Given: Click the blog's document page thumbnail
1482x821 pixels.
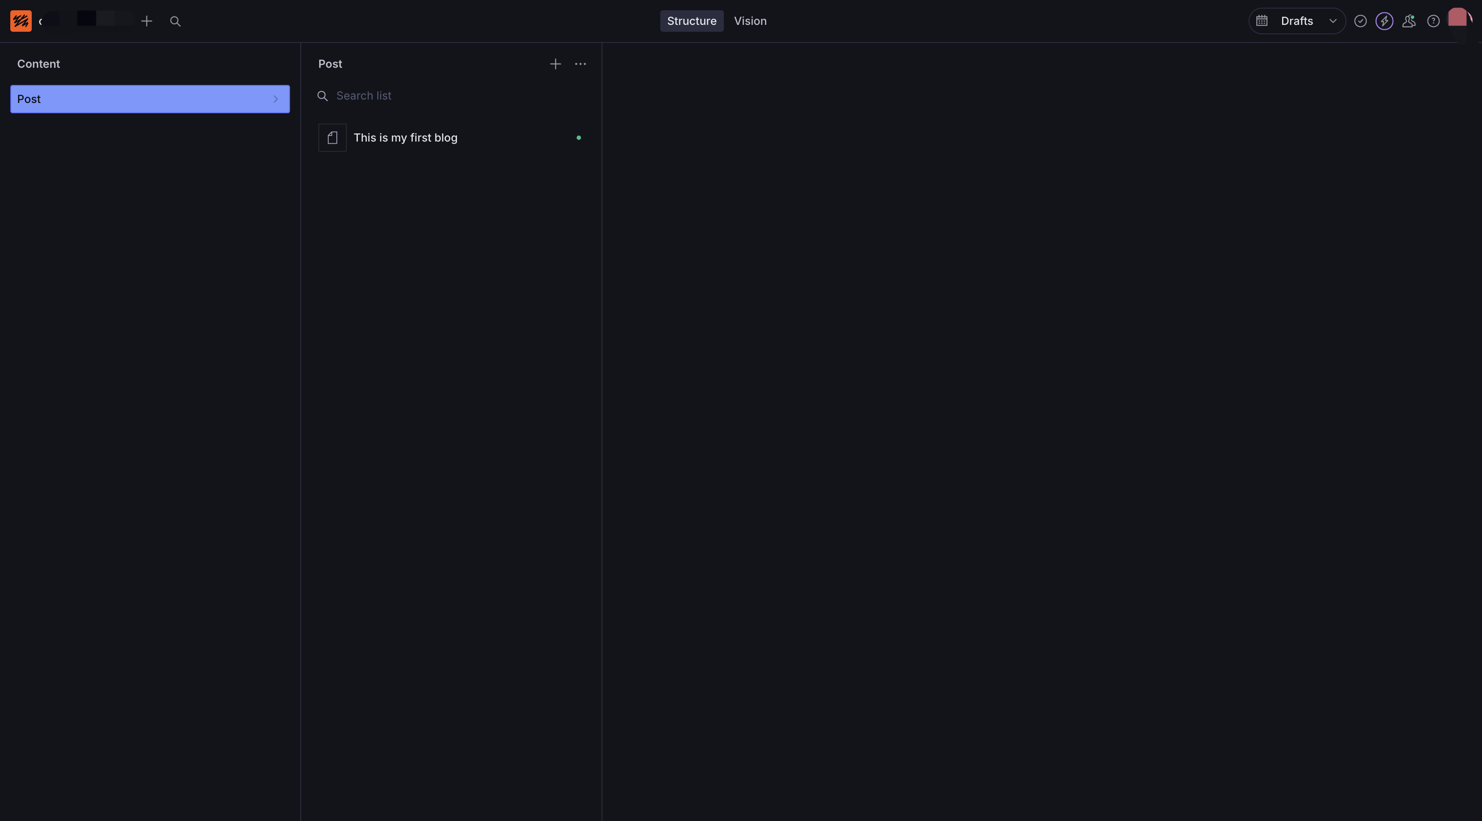Looking at the screenshot, I should pyautogui.click(x=332, y=138).
